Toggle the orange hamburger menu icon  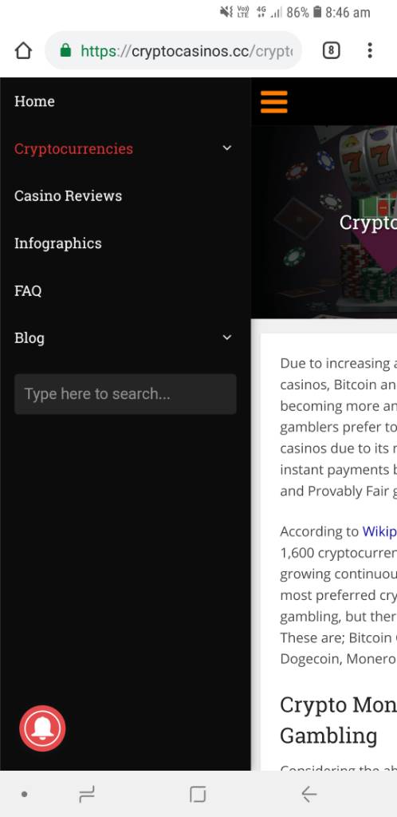[x=273, y=101]
